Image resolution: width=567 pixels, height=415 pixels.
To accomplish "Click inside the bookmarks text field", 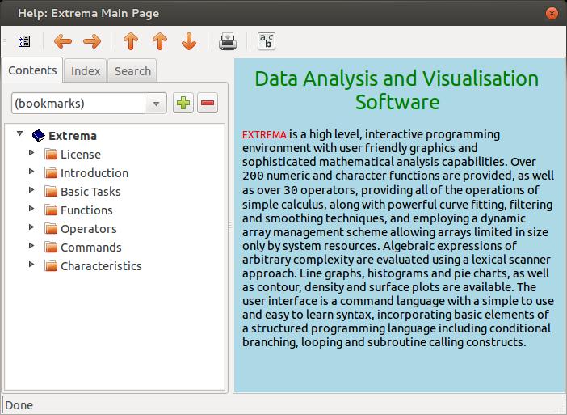I will click(x=78, y=104).
